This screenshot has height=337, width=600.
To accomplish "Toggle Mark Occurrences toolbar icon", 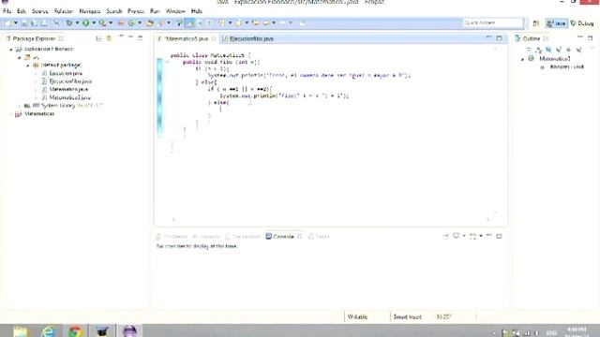I will [x=189, y=23].
